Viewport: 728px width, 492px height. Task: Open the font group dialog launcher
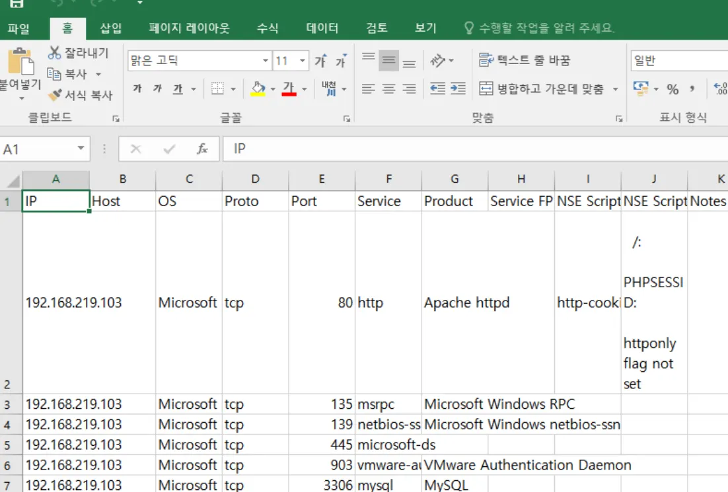346,119
